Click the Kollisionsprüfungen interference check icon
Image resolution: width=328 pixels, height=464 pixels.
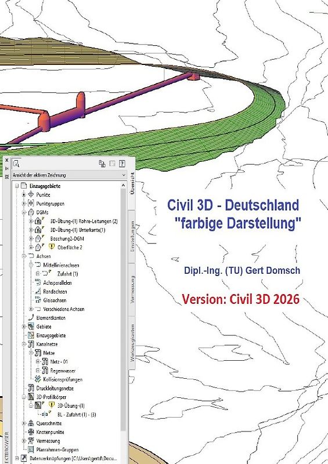[38, 379]
